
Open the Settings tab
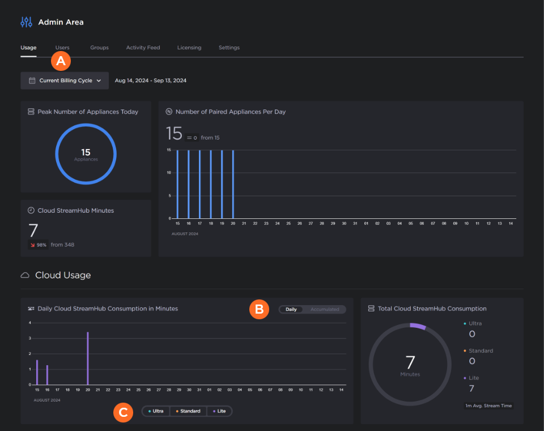pyautogui.click(x=229, y=48)
